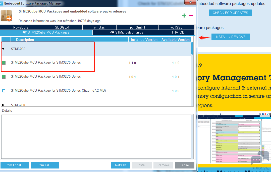This screenshot has height=172, width=271.
Task: Click the package list vertical scrollbar thumb
Action: click(192, 48)
